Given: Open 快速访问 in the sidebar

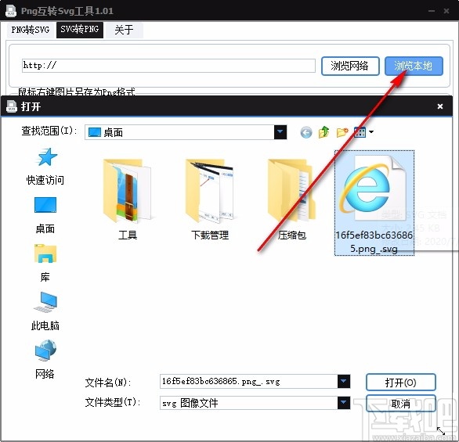Looking at the screenshot, I should (x=45, y=167).
